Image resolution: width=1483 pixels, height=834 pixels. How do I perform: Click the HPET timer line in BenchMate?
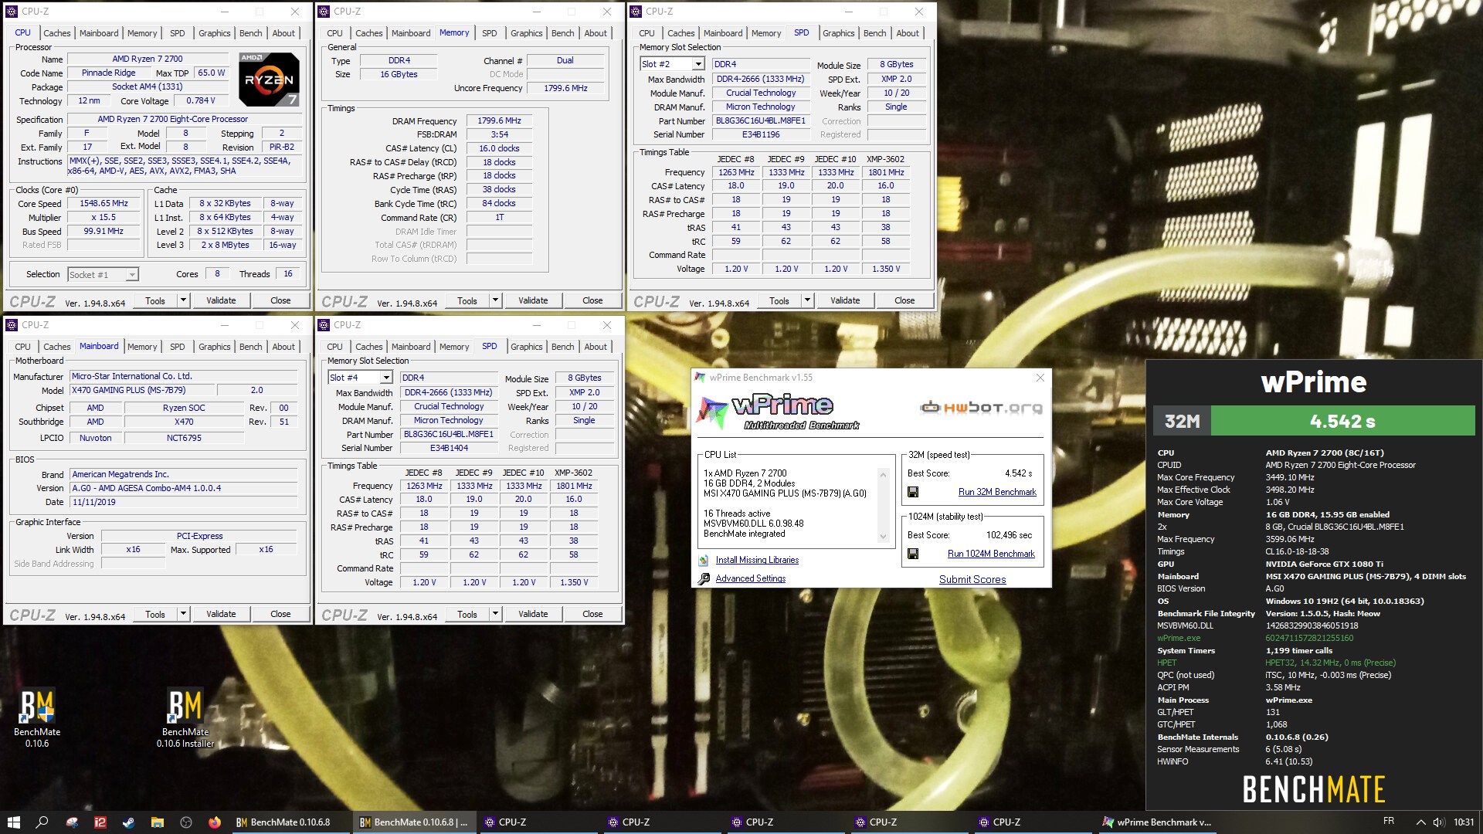click(x=1276, y=663)
